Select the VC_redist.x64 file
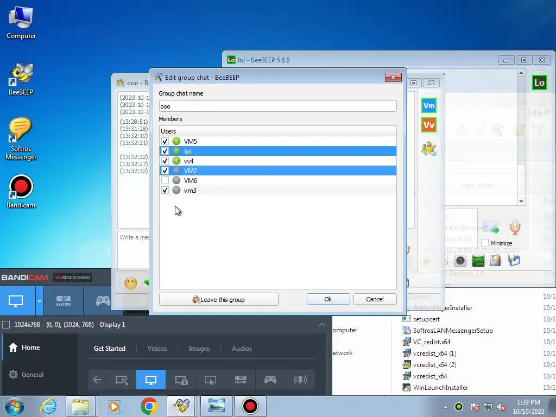556x417 pixels. 432,342
